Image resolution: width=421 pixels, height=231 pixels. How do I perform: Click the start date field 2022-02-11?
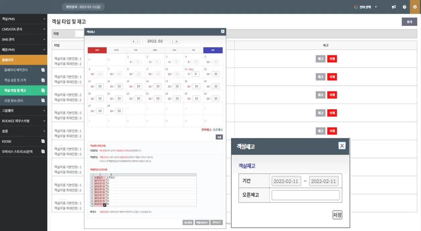point(286,181)
